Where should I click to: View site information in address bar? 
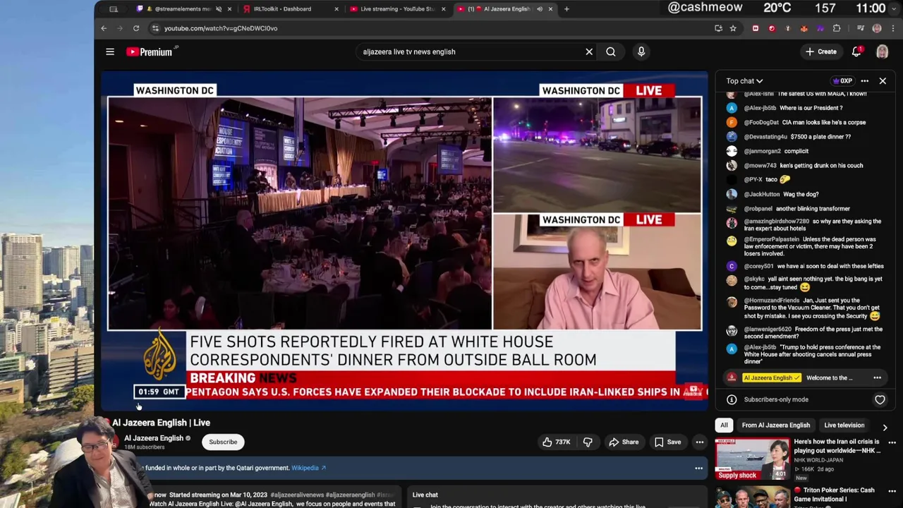(x=155, y=28)
